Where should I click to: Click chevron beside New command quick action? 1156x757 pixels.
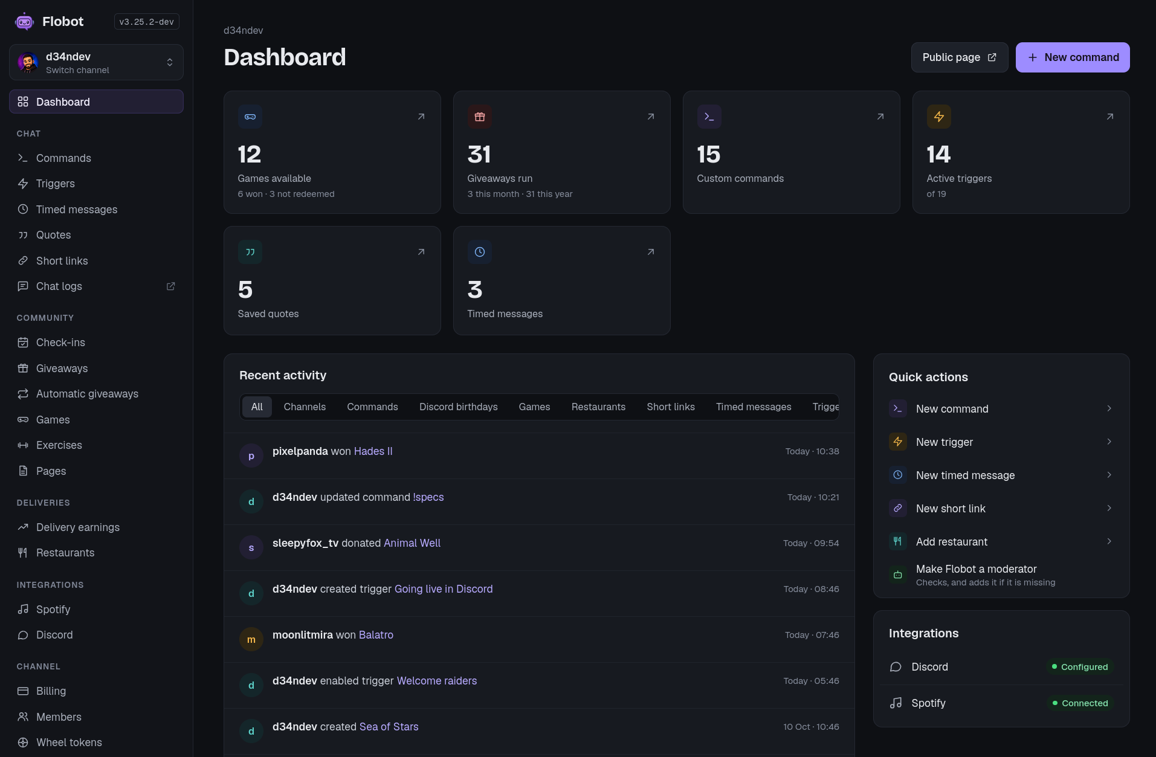[1109, 408]
